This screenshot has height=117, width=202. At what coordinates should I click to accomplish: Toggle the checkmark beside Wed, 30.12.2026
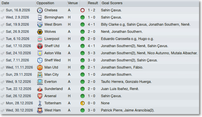(2, 110)
